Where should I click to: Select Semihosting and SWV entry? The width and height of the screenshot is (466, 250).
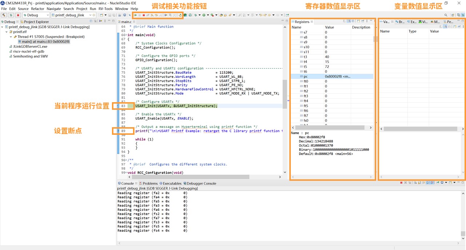point(28,56)
